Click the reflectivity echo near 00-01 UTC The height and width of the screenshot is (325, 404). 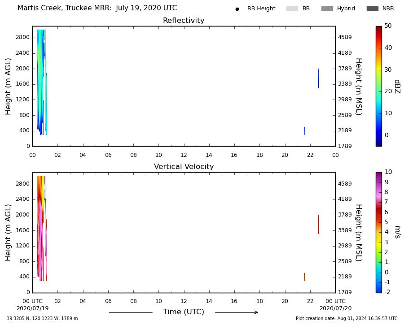coord(42,82)
